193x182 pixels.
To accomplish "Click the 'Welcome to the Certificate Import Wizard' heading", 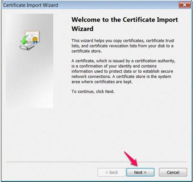I will click(x=125, y=24).
